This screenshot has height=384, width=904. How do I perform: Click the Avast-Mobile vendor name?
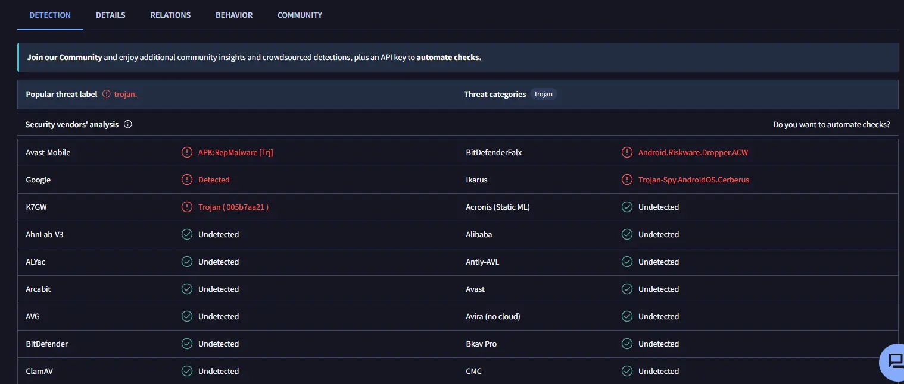coord(48,152)
